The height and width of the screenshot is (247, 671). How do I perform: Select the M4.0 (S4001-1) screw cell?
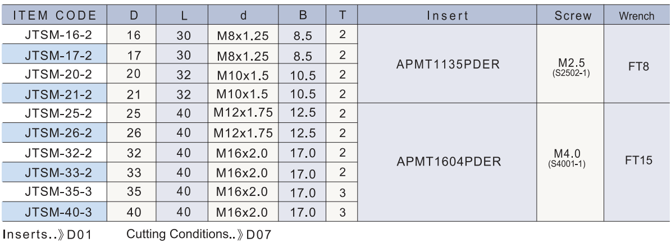tap(569, 163)
